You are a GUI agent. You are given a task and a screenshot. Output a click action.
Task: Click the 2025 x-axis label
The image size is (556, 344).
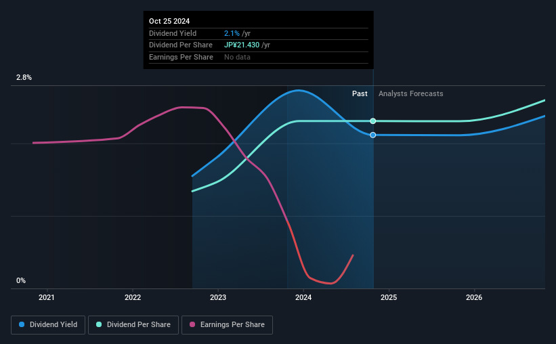389,297
